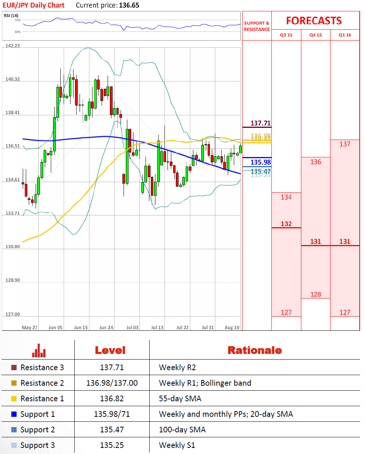
Task: Click the RSI 70% level label
Action: coord(18,20)
